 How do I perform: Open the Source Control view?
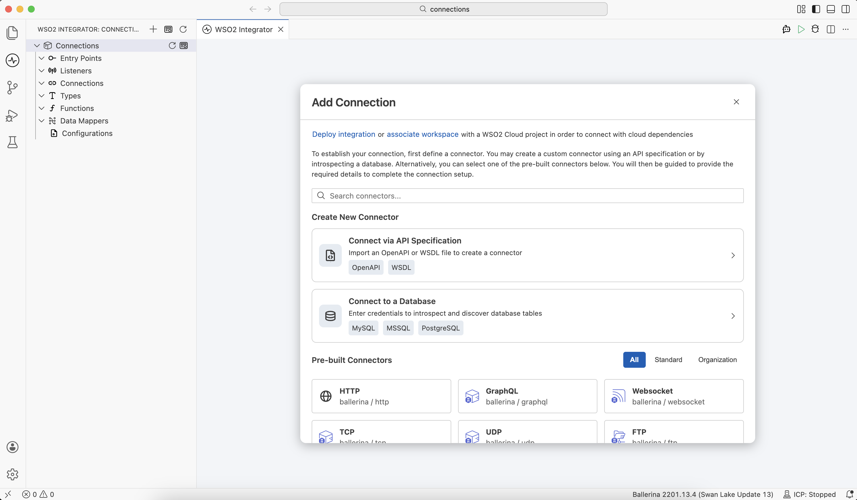[13, 87]
